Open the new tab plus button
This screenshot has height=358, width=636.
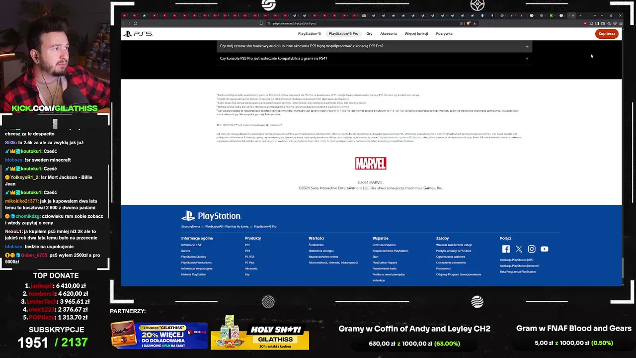coord(580,15)
